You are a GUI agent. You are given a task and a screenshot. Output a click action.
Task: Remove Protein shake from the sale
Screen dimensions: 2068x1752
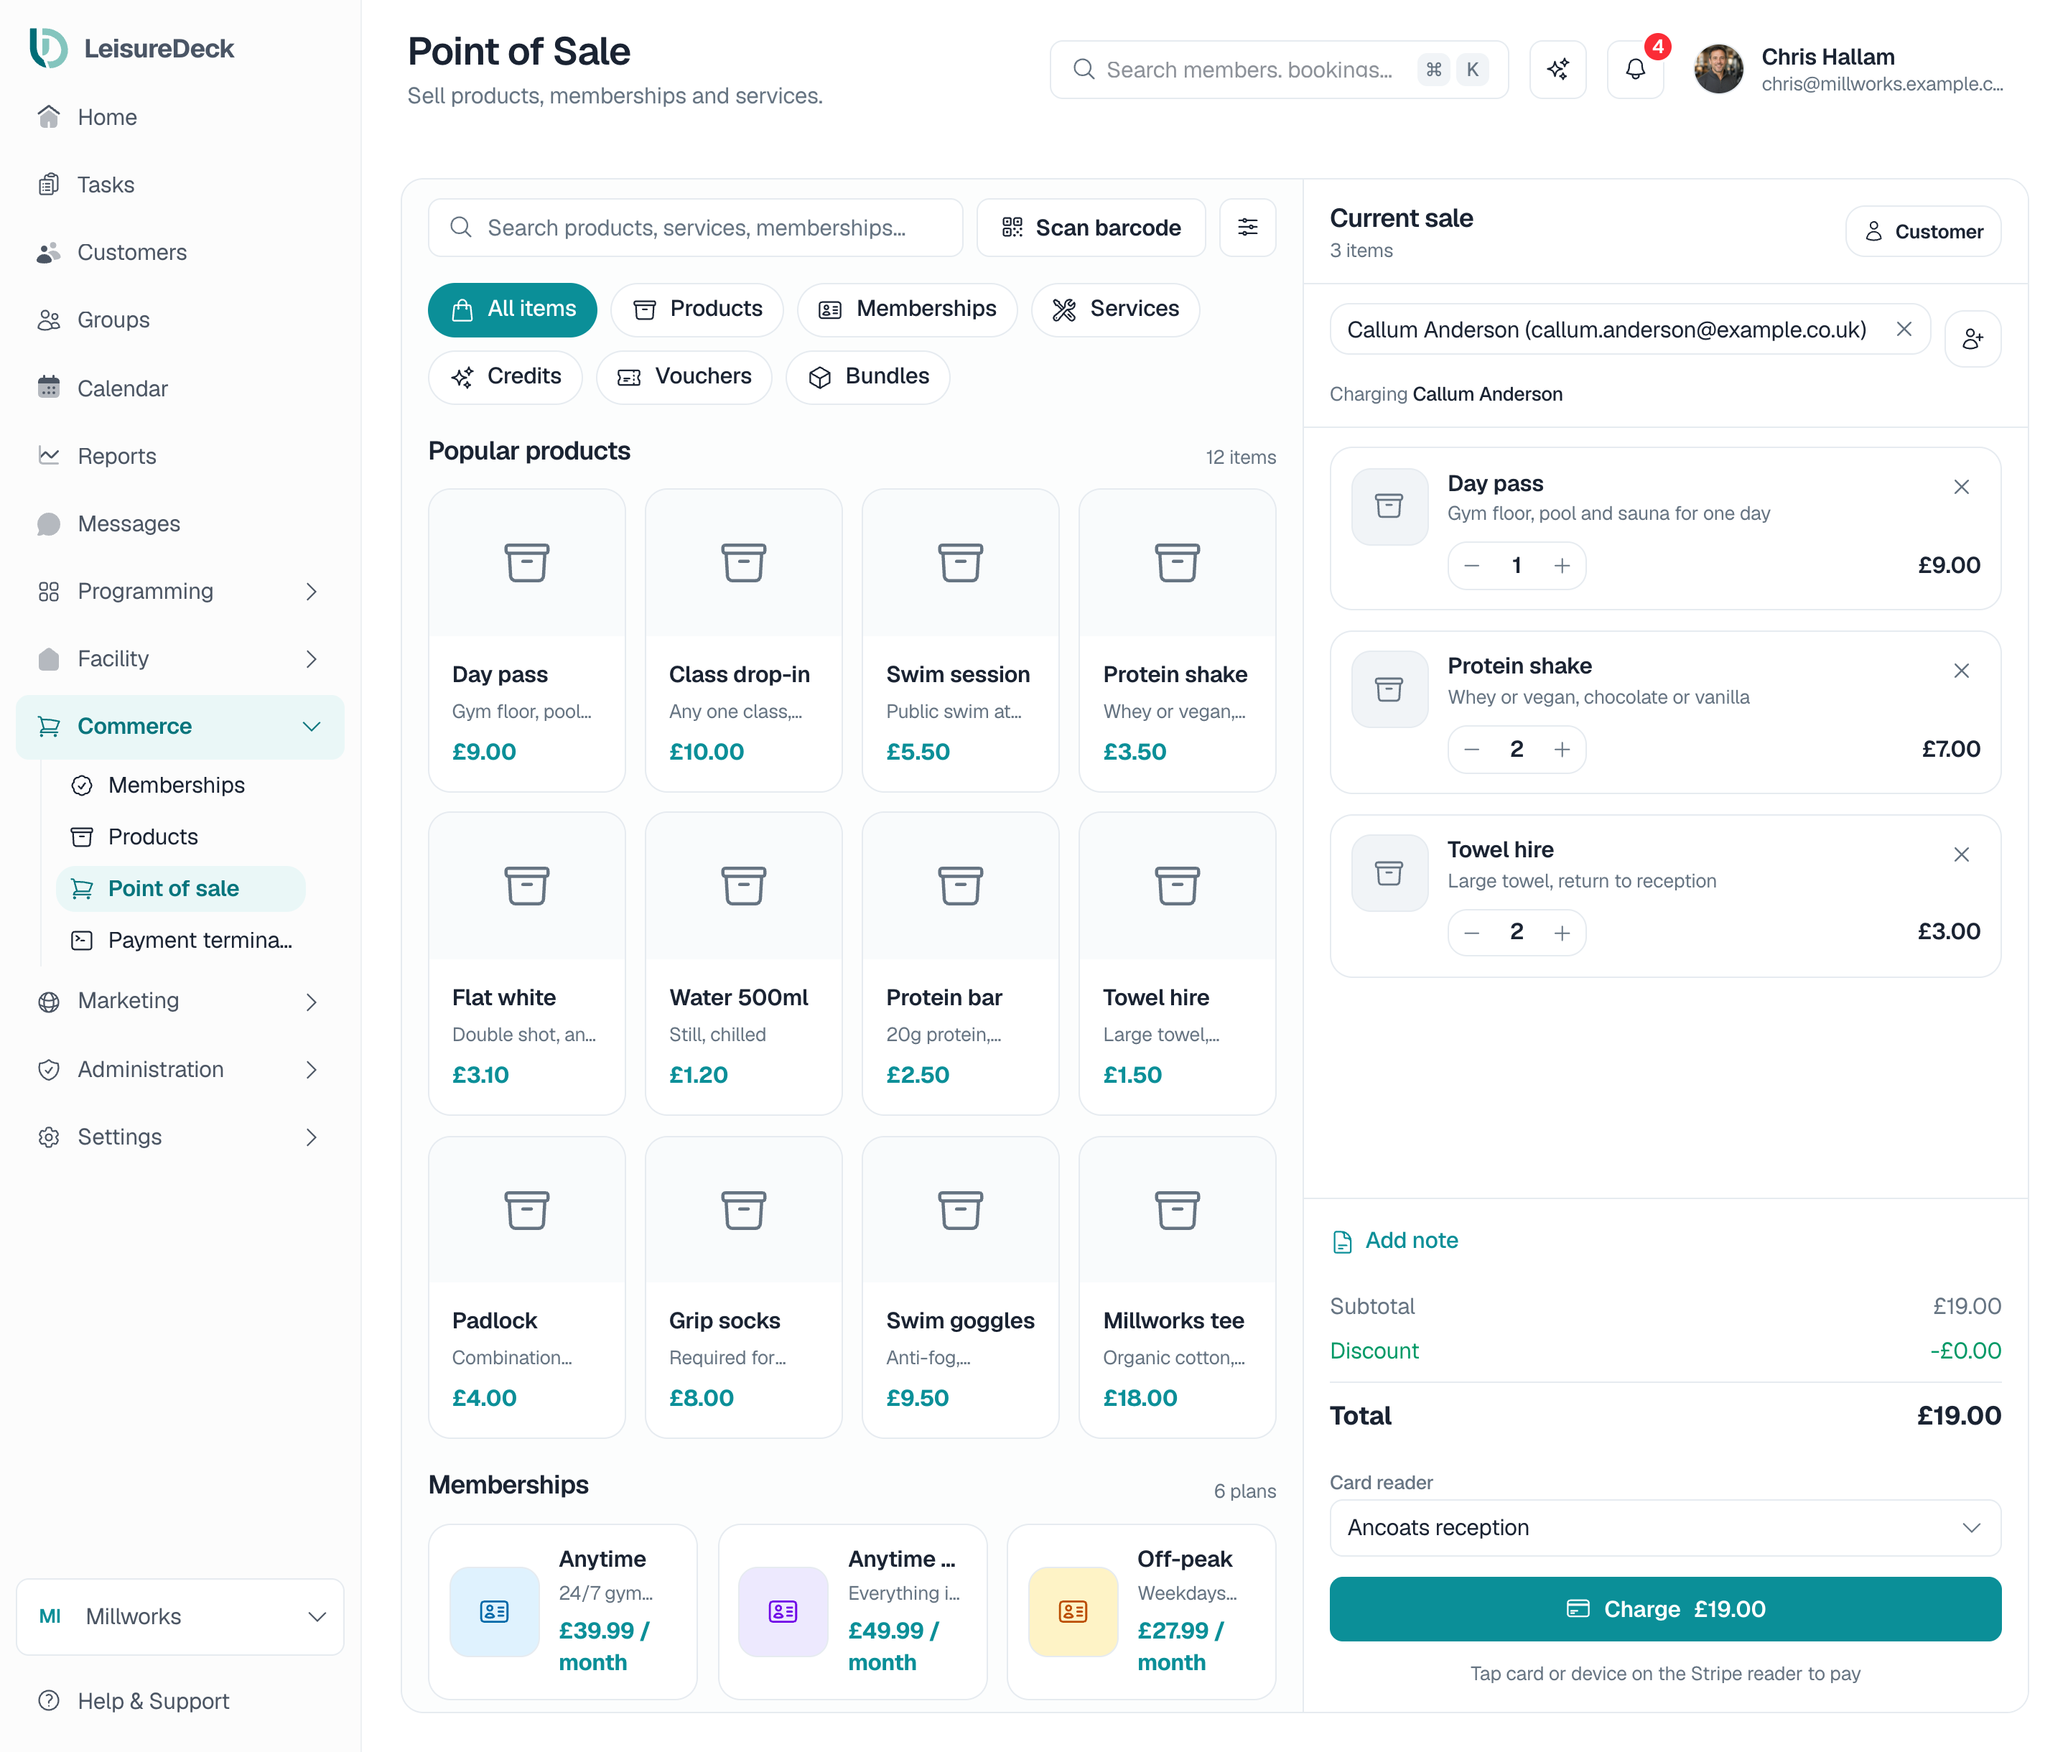pyautogui.click(x=1961, y=671)
